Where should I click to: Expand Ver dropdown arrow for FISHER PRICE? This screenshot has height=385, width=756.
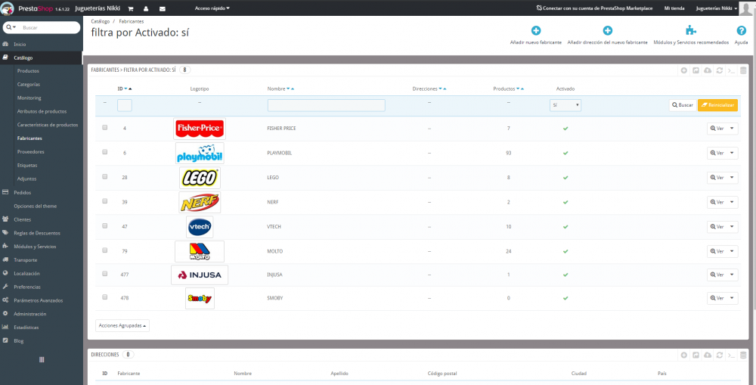[x=732, y=129]
